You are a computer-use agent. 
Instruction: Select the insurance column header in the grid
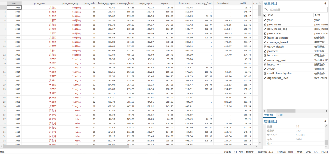tap(184, 3)
